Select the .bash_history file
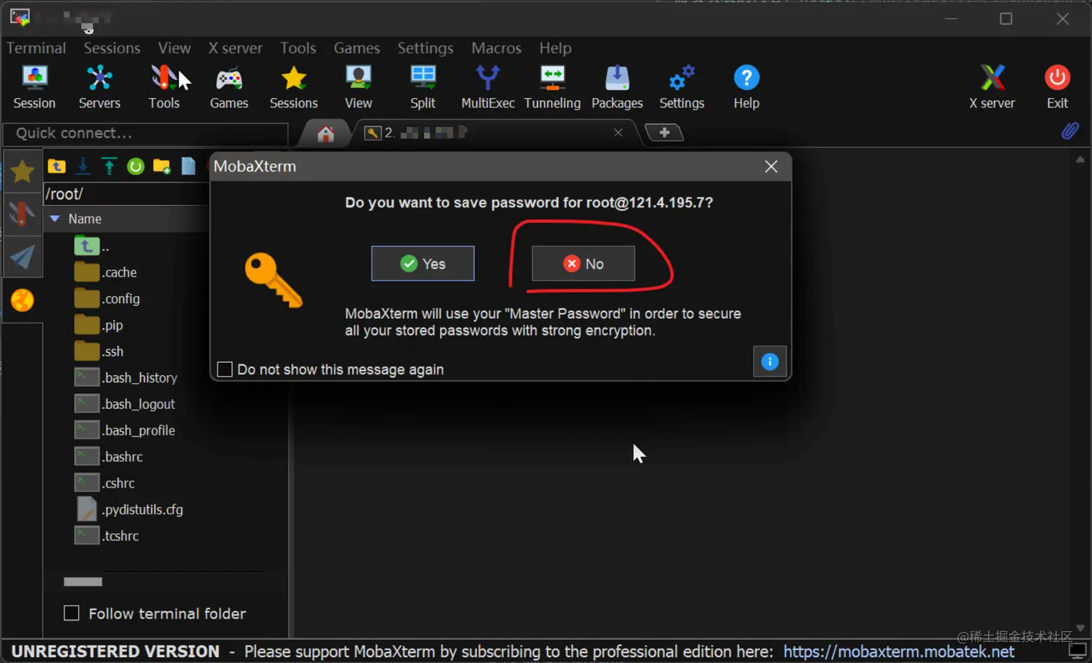The image size is (1092, 663). (126, 377)
